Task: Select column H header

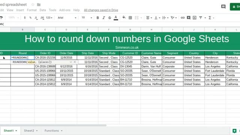Action: pos(151,30)
